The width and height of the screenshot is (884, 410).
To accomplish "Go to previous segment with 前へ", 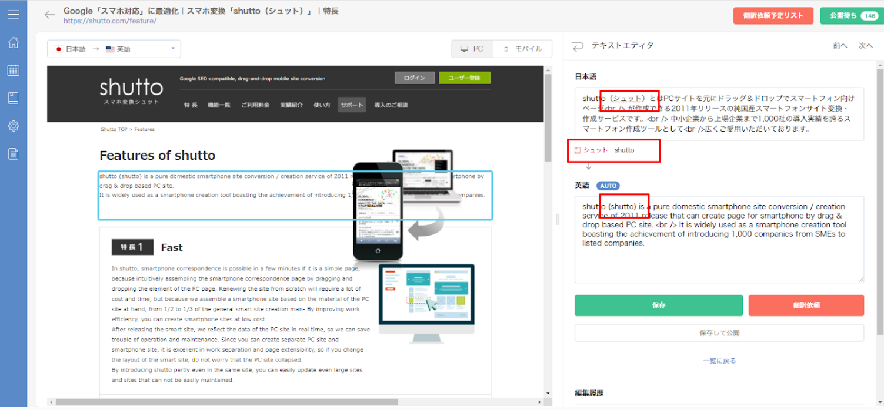I will click(x=840, y=46).
